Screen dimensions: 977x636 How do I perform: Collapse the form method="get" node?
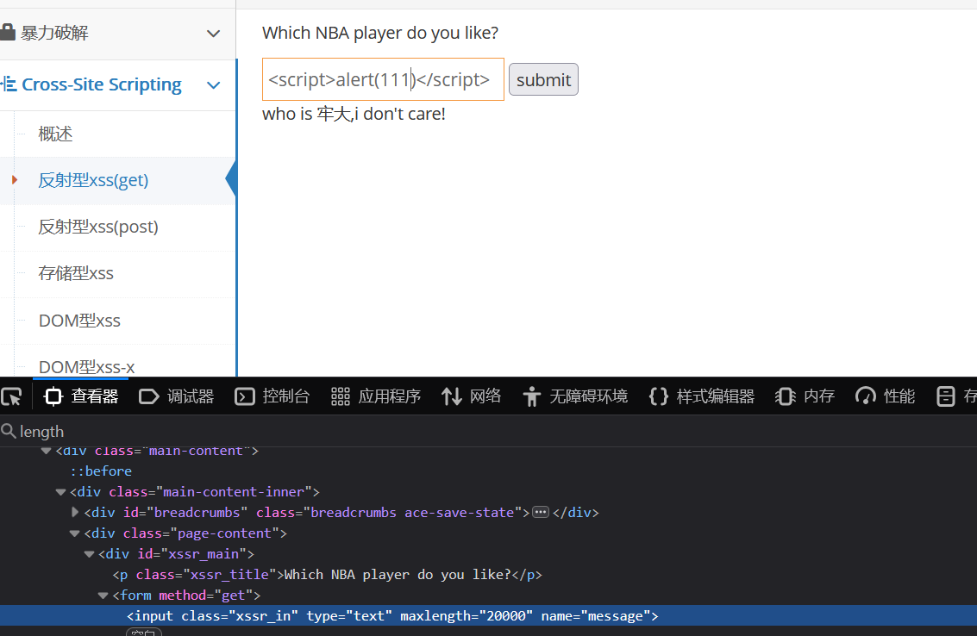coord(103,595)
